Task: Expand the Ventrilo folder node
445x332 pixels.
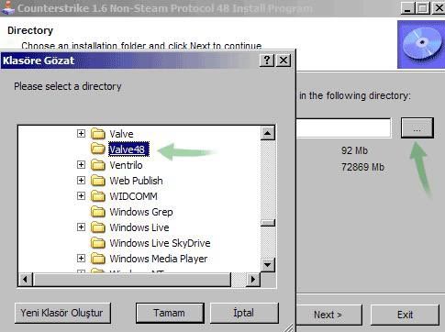Action: point(81,165)
